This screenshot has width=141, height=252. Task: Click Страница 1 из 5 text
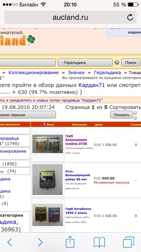coord(86,107)
